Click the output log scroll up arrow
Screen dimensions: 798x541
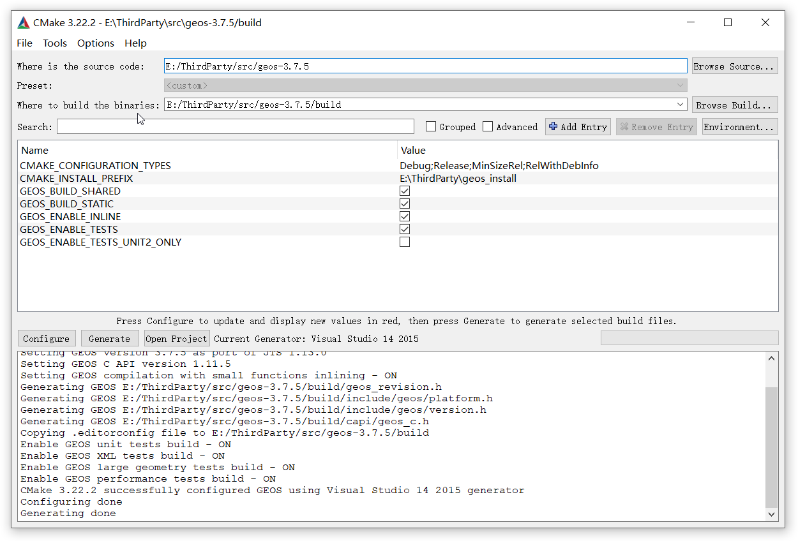point(772,358)
